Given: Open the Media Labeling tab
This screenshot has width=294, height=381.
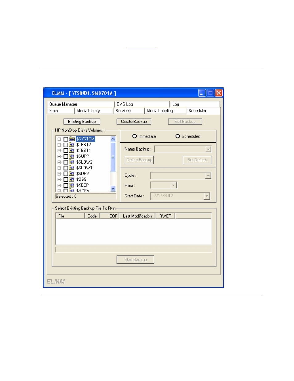Looking at the screenshot, I should [165, 111].
